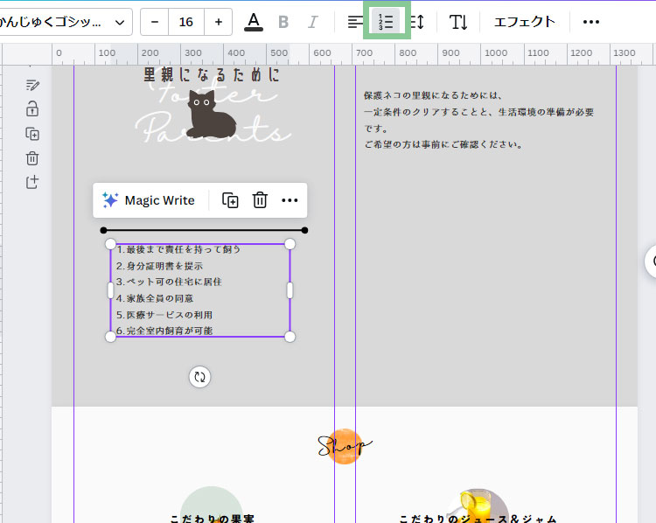Duplicate the selected text box
Viewport: 656px width, 523px height.
pyautogui.click(x=230, y=200)
